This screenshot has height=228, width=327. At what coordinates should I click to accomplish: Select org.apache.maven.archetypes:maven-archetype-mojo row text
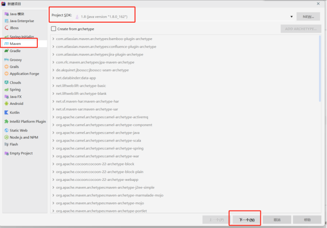click(100, 203)
